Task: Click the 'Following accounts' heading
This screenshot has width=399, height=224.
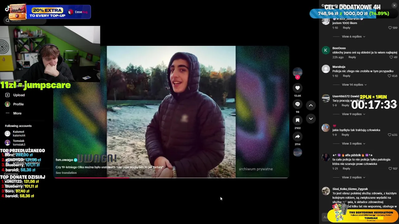Action: point(18,126)
